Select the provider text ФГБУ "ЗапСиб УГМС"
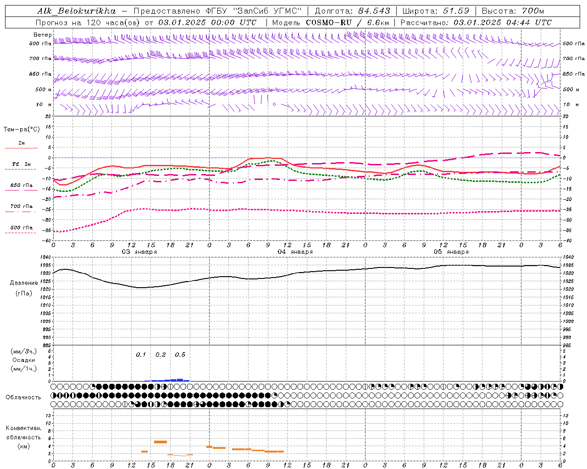The width and height of the screenshot is (587, 469). click(x=253, y=11)
